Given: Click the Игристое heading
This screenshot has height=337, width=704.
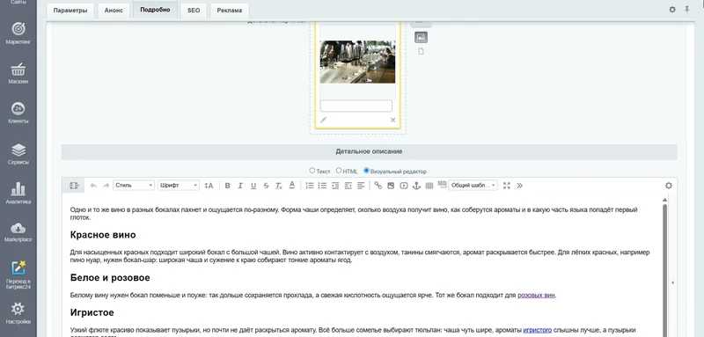Looking at the screenshot, I should 92,312.
